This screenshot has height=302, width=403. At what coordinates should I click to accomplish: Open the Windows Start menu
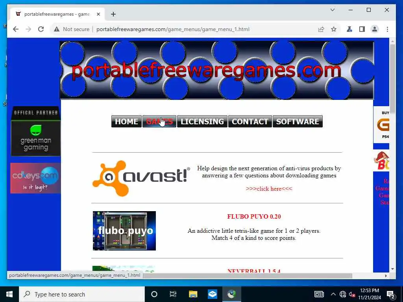pyautogui.click(x=9, y=294)
